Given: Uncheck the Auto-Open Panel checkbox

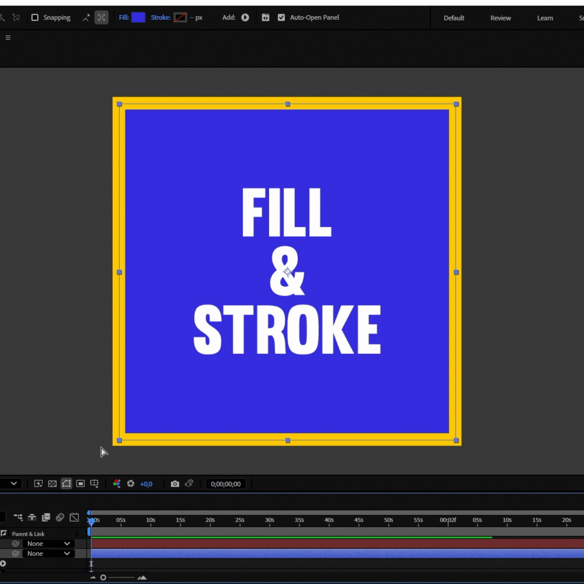Looking at the screenshot, I should pos(281,18).
